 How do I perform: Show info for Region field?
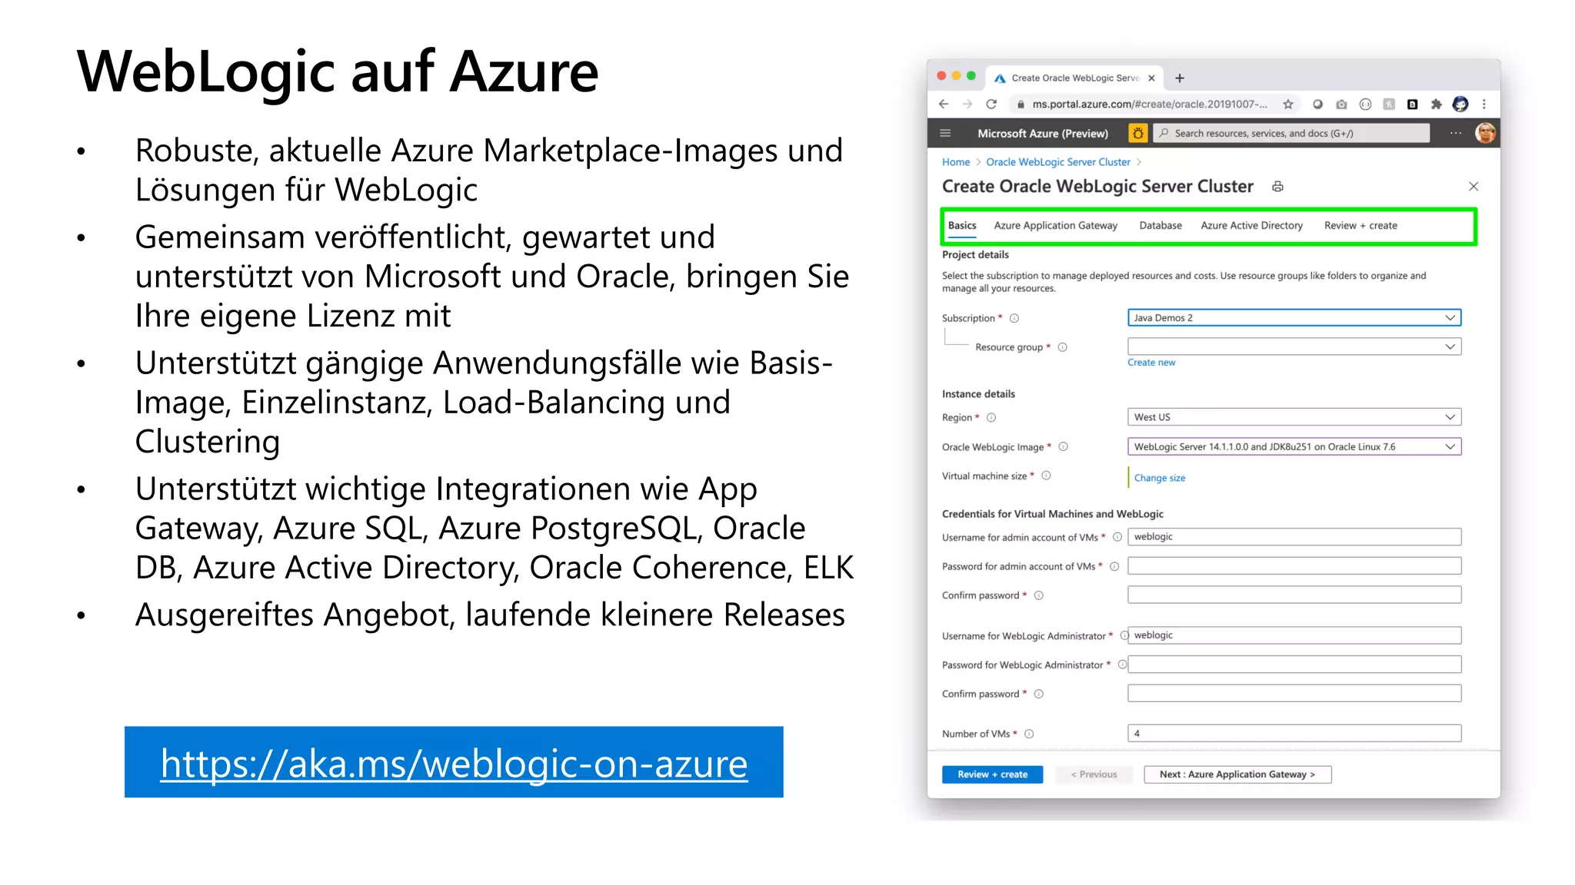[991, 418]
